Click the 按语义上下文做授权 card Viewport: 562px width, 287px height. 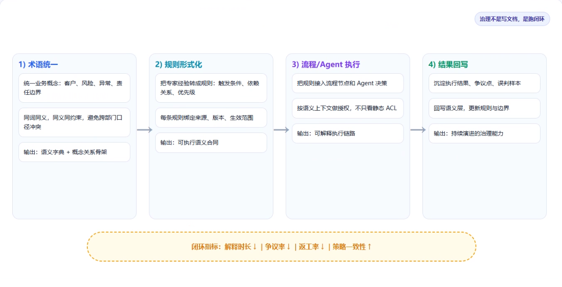coord(348,108)
